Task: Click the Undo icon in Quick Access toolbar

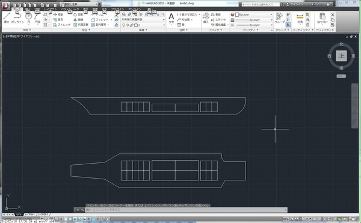Action: (42, 5)
